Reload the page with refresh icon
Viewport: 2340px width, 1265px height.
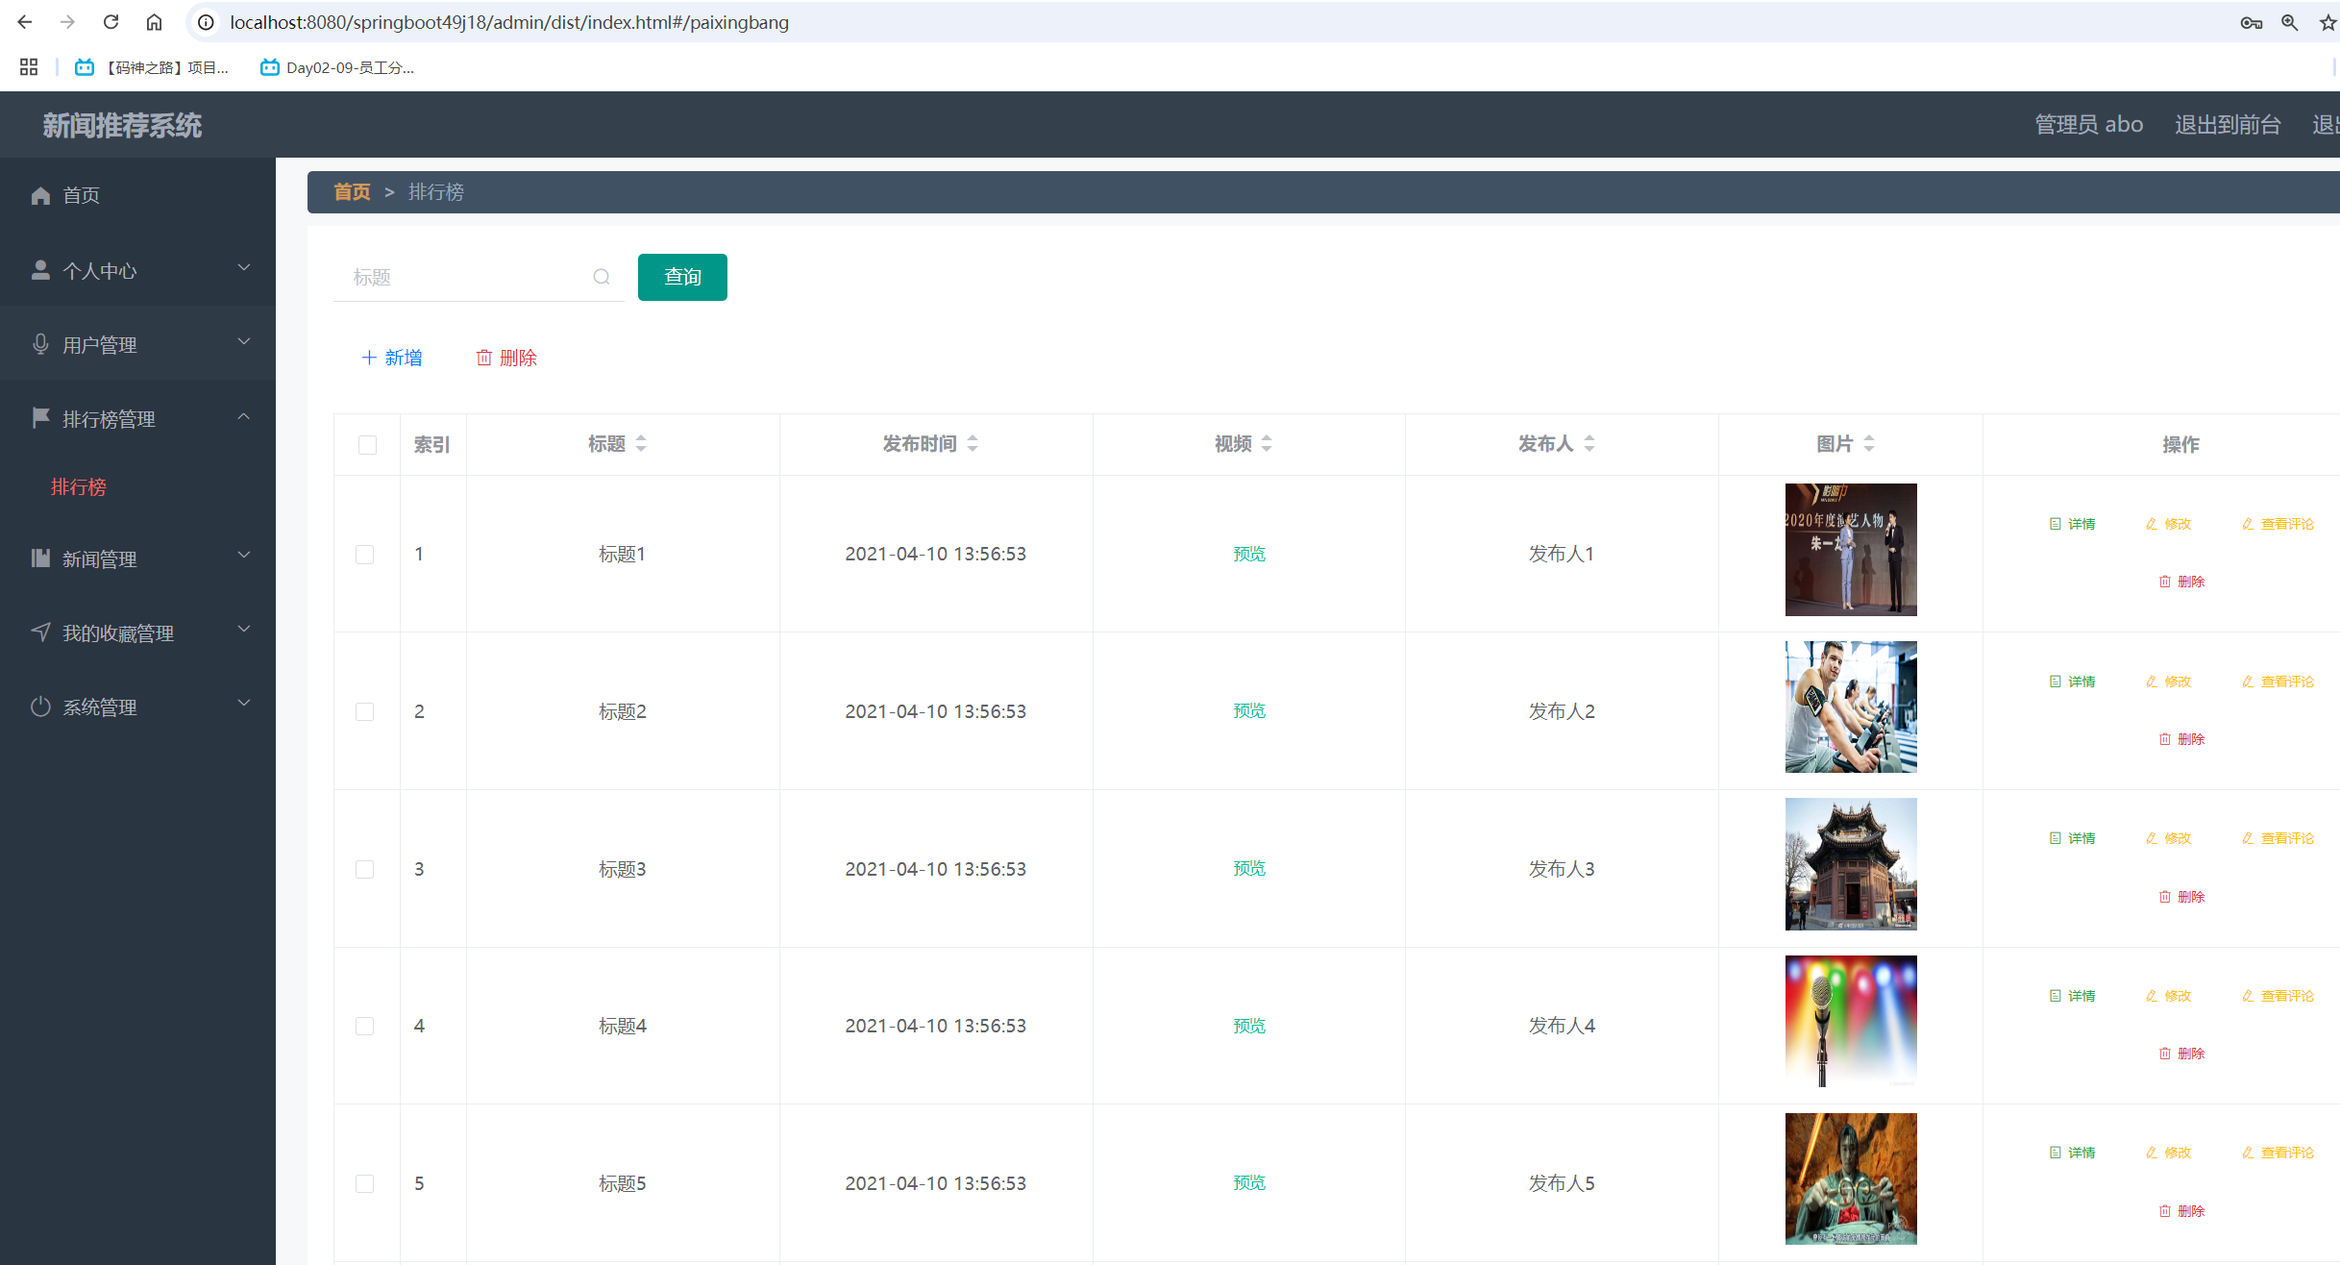[111, 21]
